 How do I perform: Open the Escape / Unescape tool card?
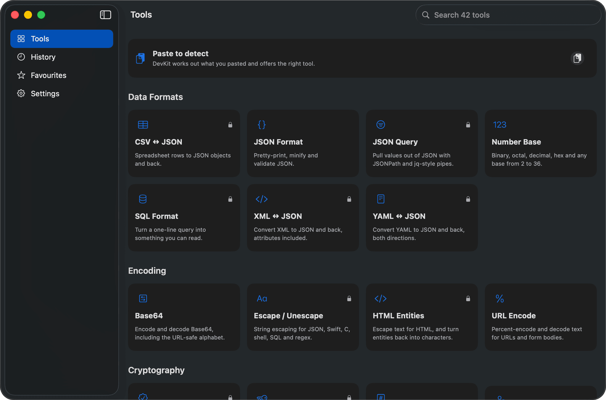pos(303,317)
